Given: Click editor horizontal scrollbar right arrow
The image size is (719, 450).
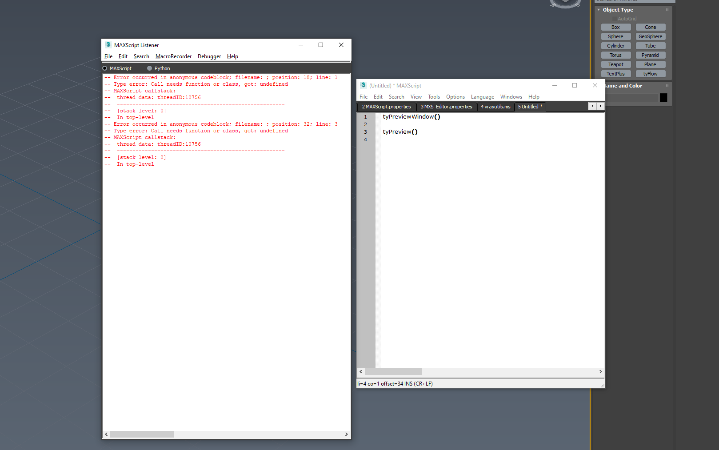Looking at the screenshot, I should [600, 372].
